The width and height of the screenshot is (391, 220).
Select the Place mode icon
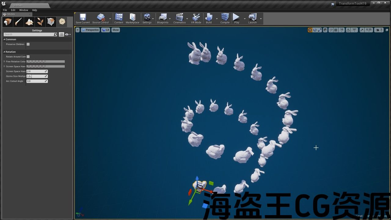coord(8,22)
